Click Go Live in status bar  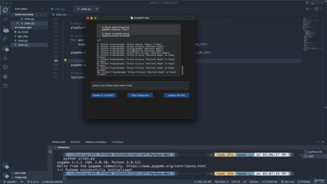(287, 182)
